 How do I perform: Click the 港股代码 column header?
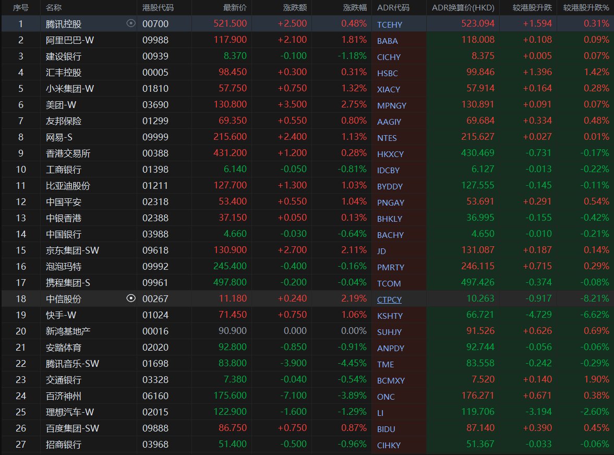tap(158, 8)
